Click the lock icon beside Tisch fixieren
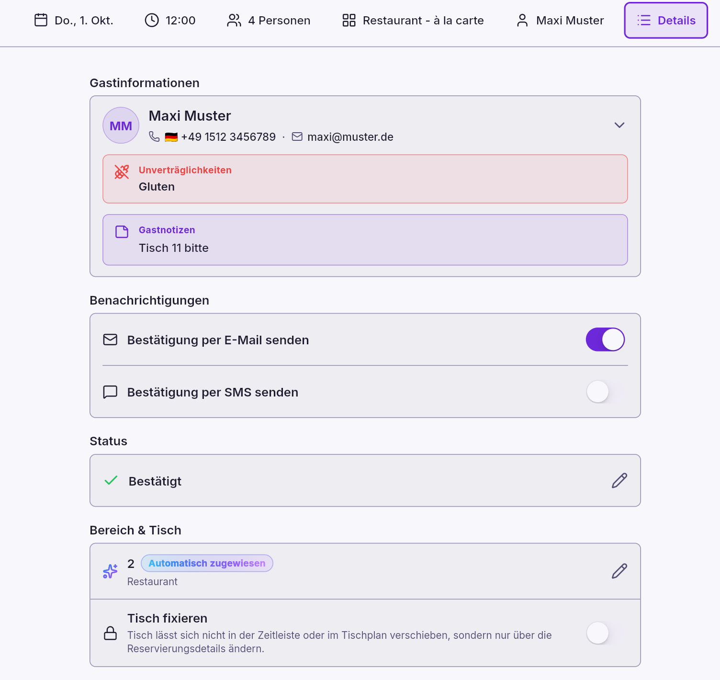The width and height of the screenshot is (720, 680). pyautogui.click(x=111, y=633)
